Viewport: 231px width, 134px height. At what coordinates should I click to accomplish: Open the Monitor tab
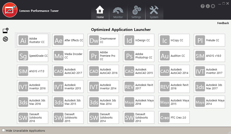[x=118, y=12]
